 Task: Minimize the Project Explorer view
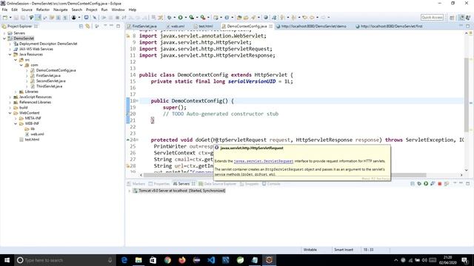click(x=111, y=27)
